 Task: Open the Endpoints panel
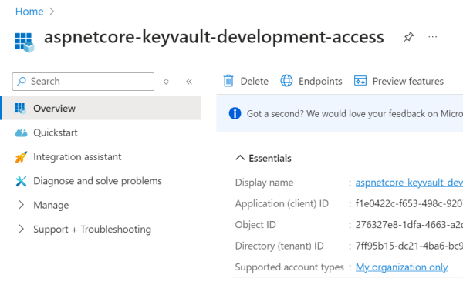[x=311, y=81]
